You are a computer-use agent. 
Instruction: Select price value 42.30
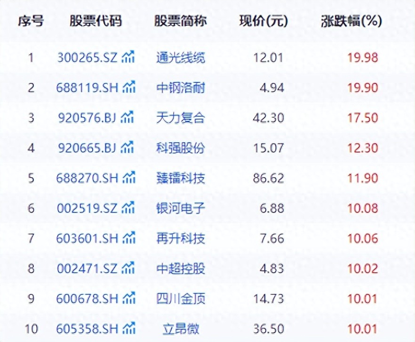(268, 118)
